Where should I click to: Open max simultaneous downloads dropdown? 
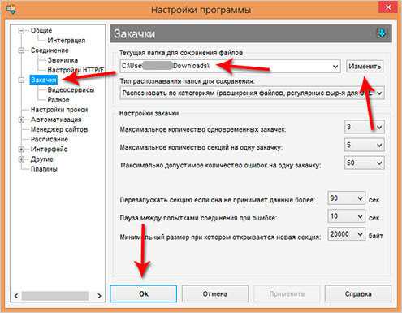pyautogui.click(x=379, y=127)
